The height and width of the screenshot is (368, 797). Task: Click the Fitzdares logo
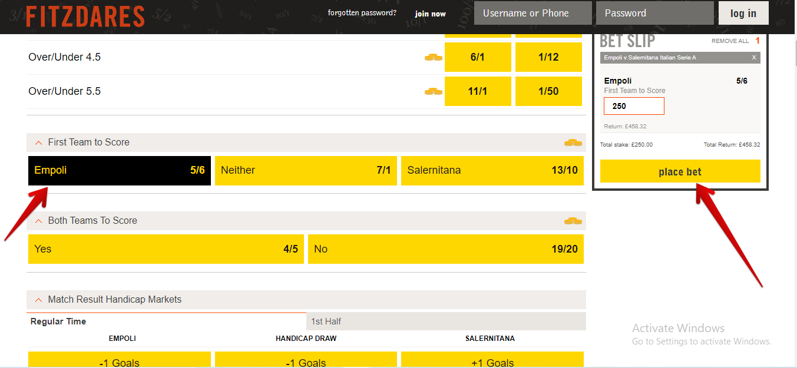[x=85, y=16]
